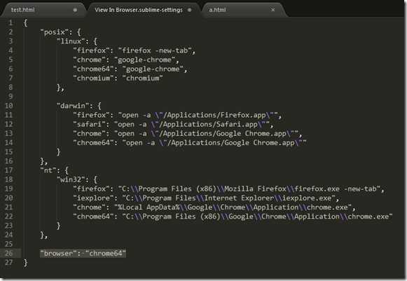Image resolution: width=407 pixels, height=281 pixels.
Task: Click closing brace on line 23
Action: 58,226
